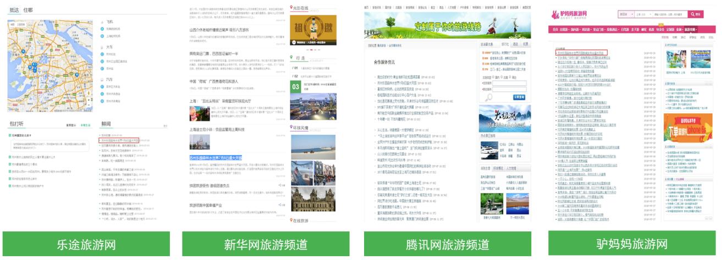Click the 飞机 plane icon on Lotour

pos(102,22)
